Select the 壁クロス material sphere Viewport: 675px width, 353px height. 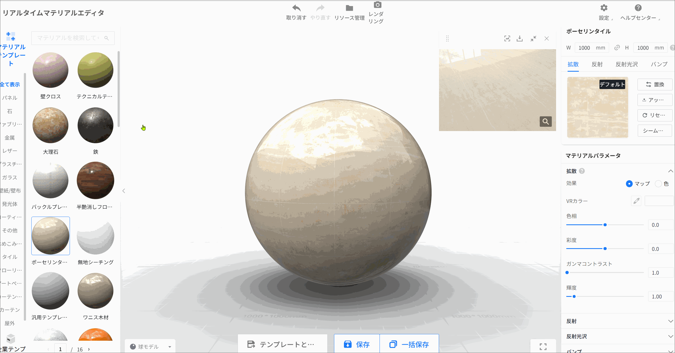[50, 70]
